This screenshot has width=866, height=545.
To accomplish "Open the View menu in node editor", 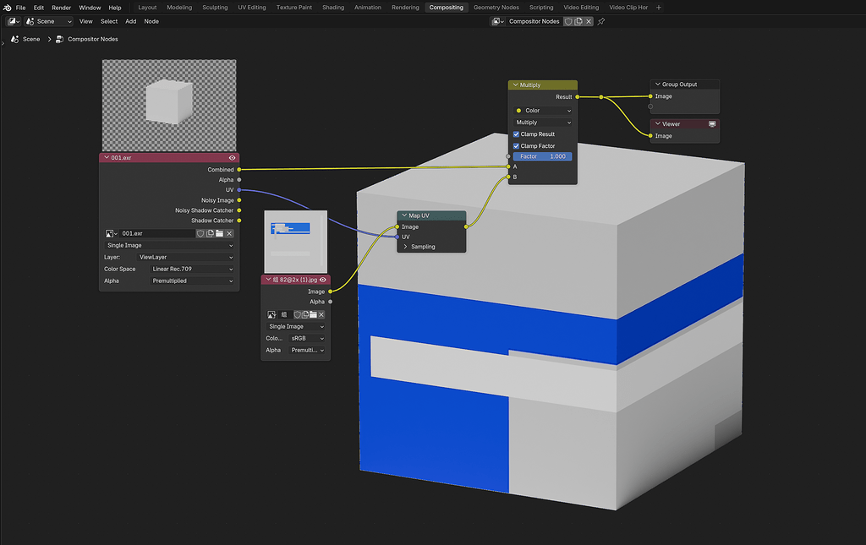I will point(86,21).
